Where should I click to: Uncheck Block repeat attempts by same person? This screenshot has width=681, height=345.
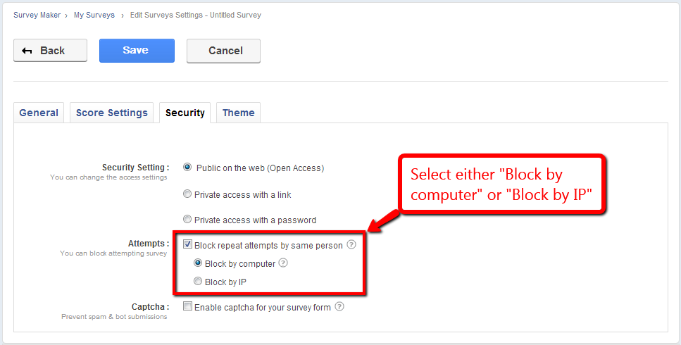tap(188, 245)
